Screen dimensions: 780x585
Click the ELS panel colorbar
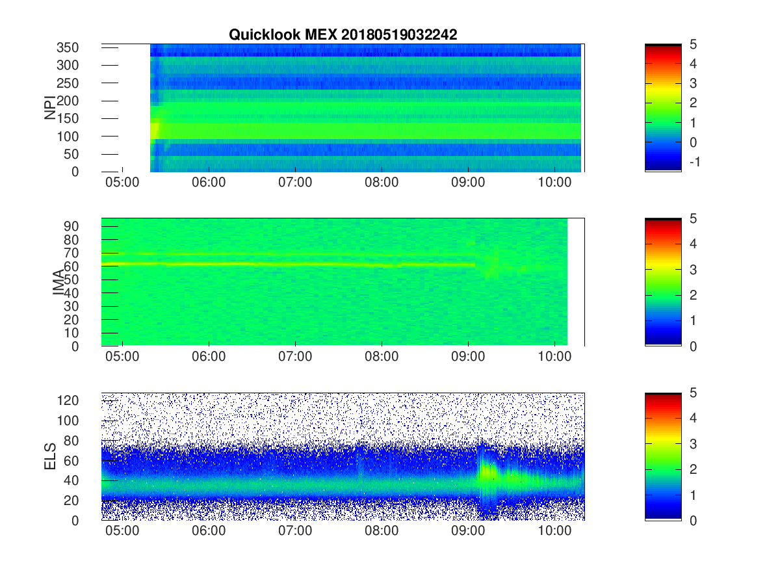[x=663, y=456]
